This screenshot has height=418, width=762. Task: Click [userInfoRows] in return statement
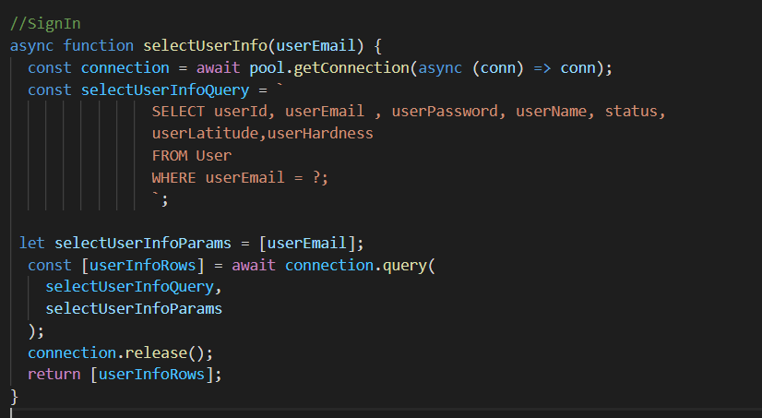(x=151, y=375)
